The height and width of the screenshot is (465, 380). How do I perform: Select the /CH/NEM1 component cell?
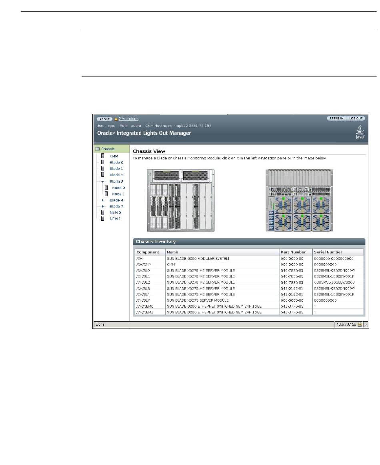pos(150,312)
